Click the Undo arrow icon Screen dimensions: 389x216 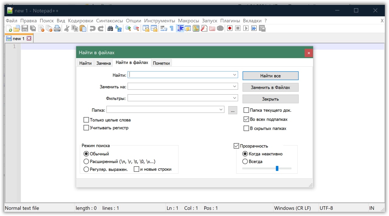point(92,29)
